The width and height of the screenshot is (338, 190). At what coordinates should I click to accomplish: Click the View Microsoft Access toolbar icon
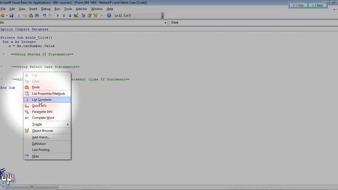(x=2, y=15)
